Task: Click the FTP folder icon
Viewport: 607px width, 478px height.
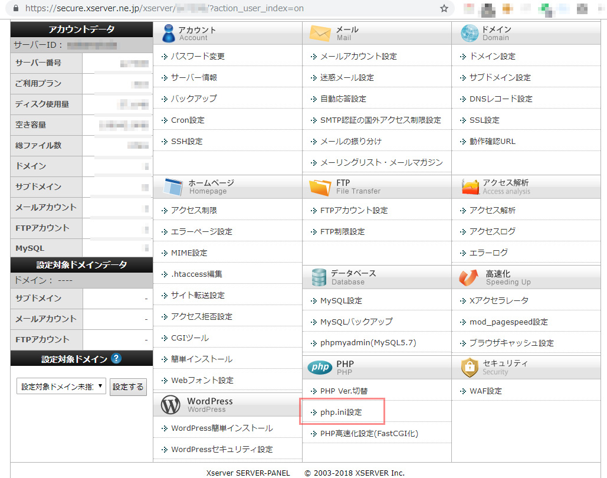Action: (320, 187)
